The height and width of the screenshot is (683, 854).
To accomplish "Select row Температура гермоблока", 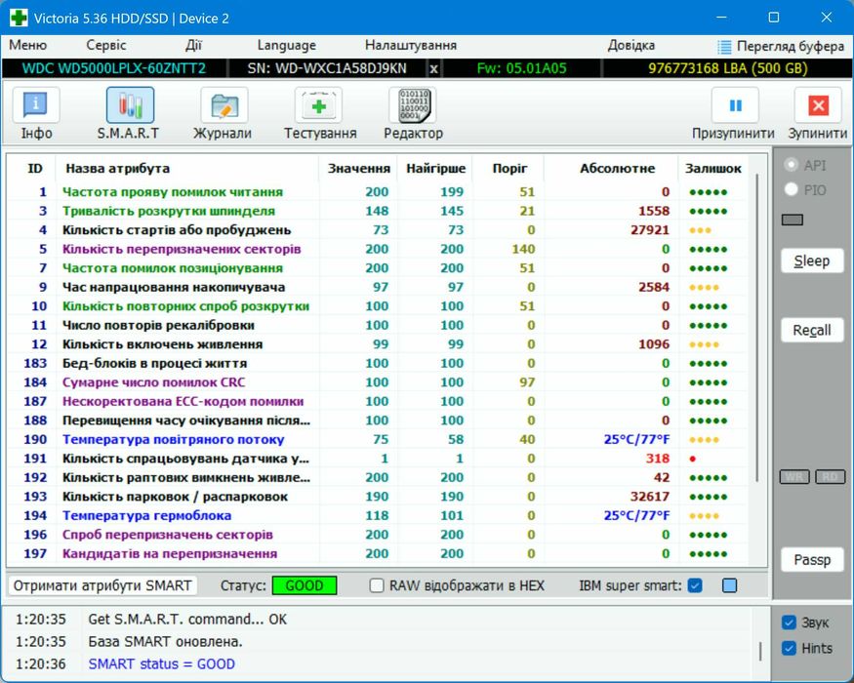I will [377, 516].
